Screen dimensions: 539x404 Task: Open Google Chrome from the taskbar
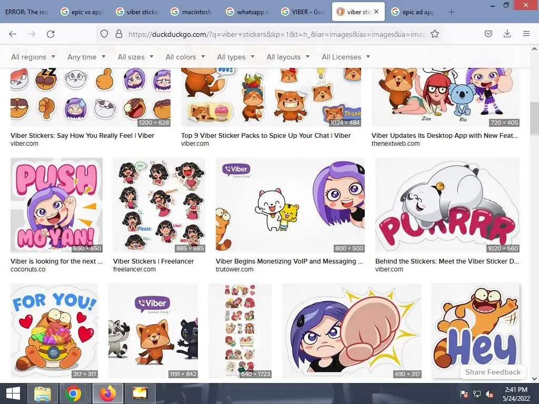pyautogui.click(x=73, y=393)
